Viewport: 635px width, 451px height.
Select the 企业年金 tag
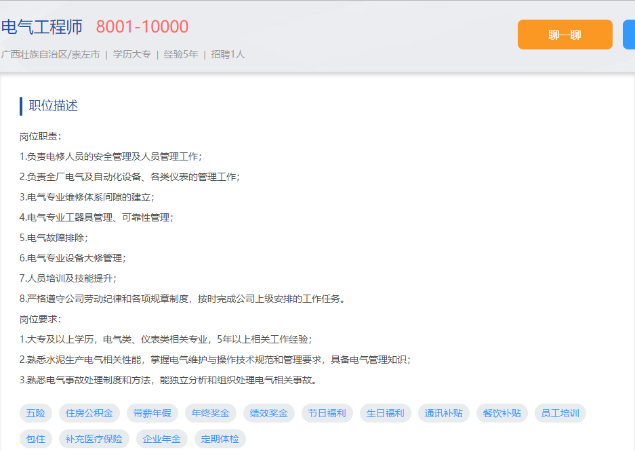(162, 439)
